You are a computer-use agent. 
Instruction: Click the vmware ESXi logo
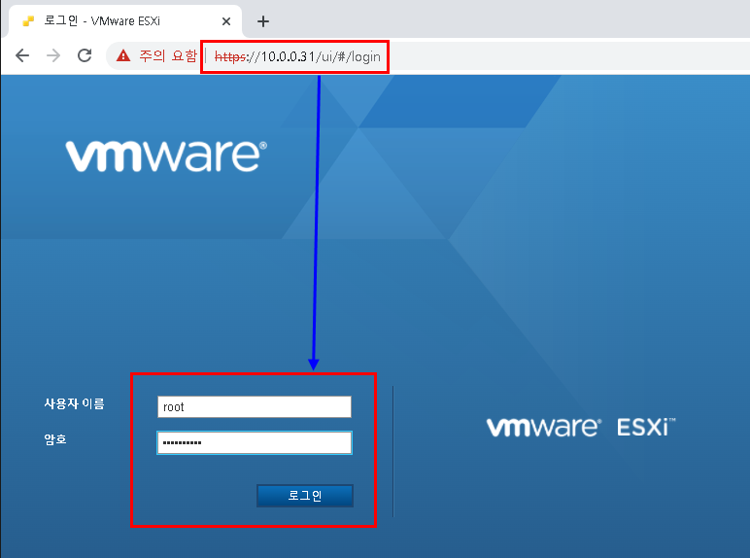[581, 427]
